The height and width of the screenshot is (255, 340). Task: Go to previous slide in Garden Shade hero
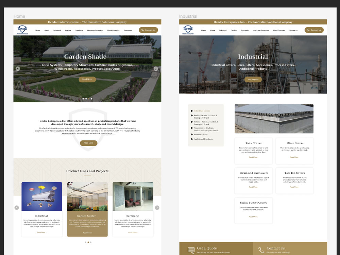(18, 69)
